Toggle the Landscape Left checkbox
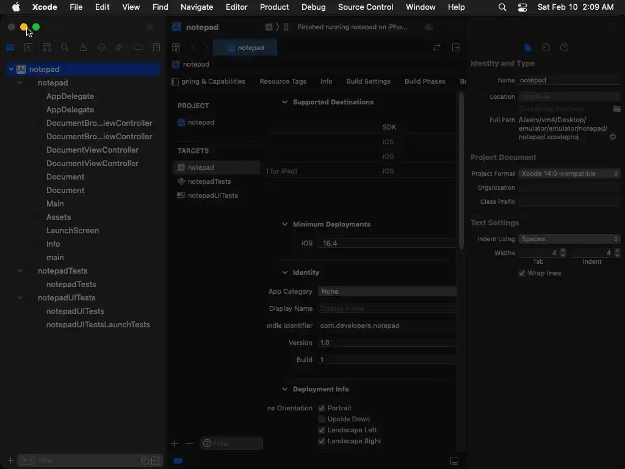This screenshot has height=469, width=625. [321, 430]
